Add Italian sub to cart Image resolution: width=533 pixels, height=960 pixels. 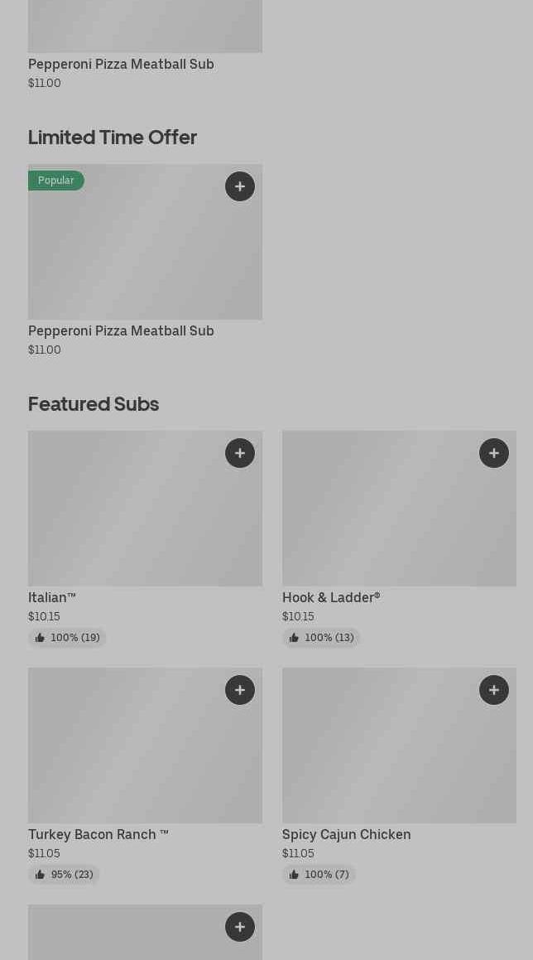[x=240, y=453]
